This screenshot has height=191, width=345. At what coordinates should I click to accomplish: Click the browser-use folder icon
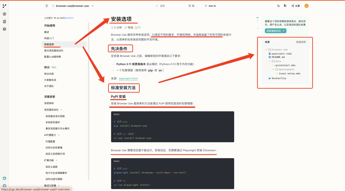click(x=270, y=50)
